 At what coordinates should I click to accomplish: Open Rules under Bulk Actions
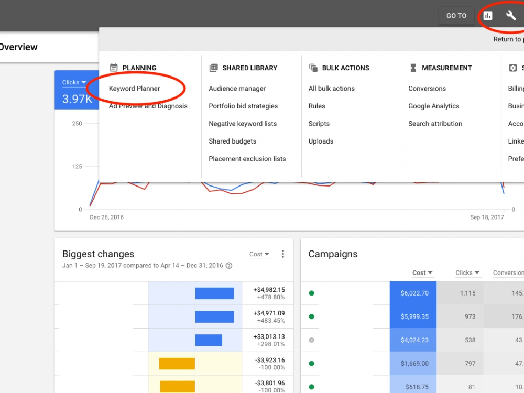point(317,106)
